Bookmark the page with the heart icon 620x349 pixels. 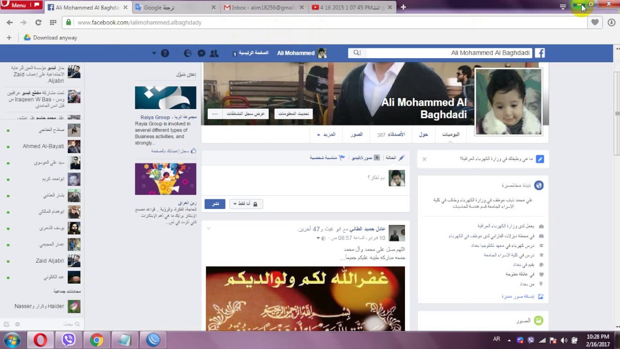point(595,22)
